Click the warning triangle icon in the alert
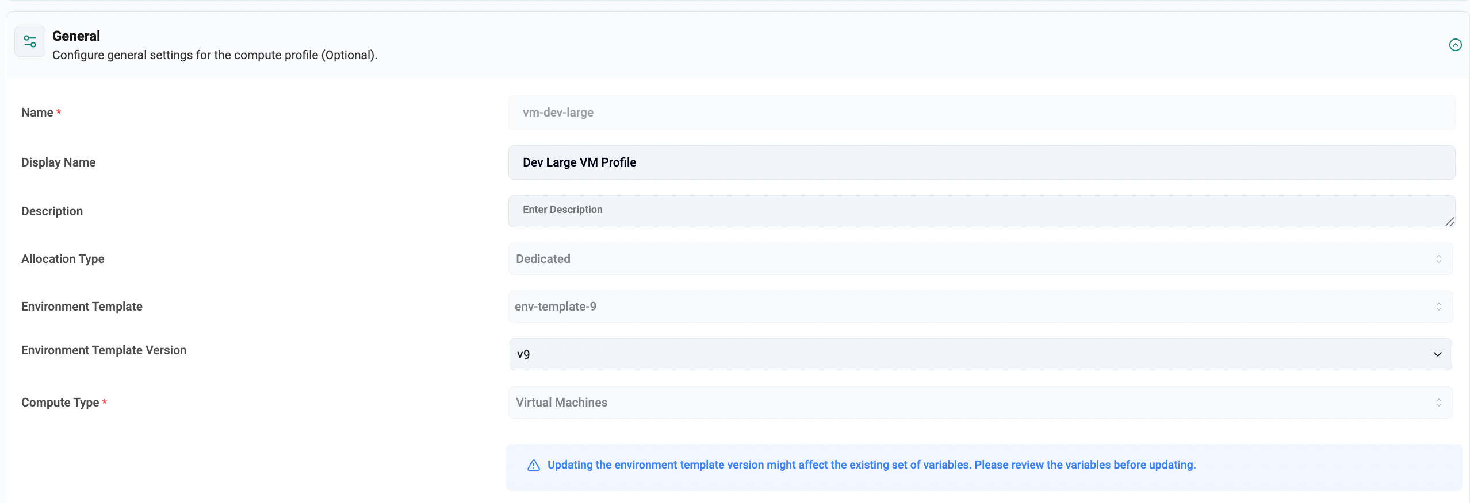Screen dimensions: 1470x503 [533, 465]
